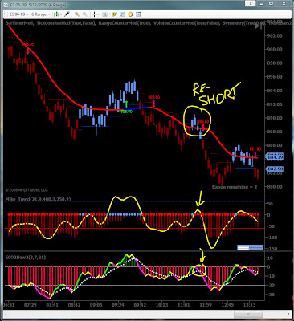Click the horizontal scrollbar thumb

click(x=248, y=314)
